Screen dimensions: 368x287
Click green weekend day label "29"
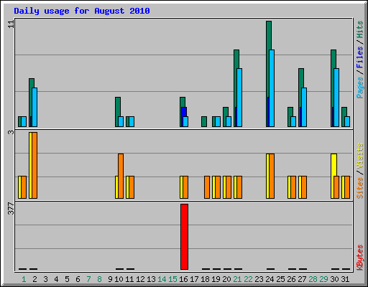[x=323, y=279]
